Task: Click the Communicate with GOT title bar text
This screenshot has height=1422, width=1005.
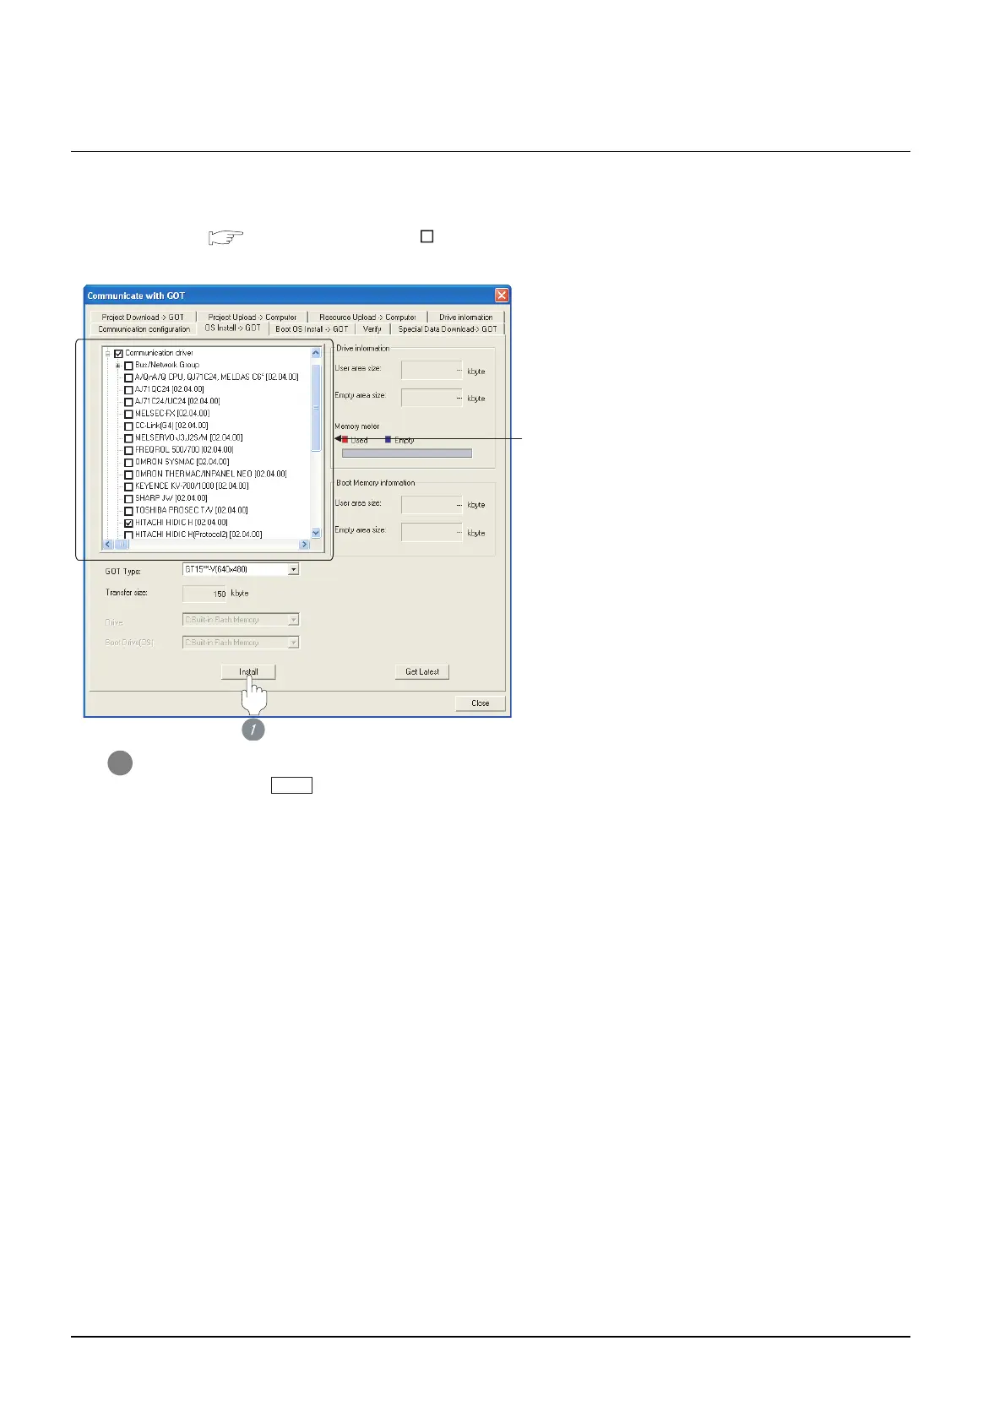Action: pyautogui.click(x=136, y=296)
